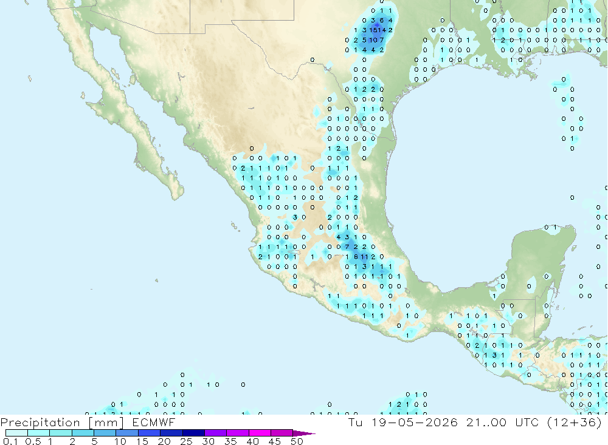Click the '19-05-2026' date text
The height and width of the screenshot is (445, 608).
pos(415,422)
